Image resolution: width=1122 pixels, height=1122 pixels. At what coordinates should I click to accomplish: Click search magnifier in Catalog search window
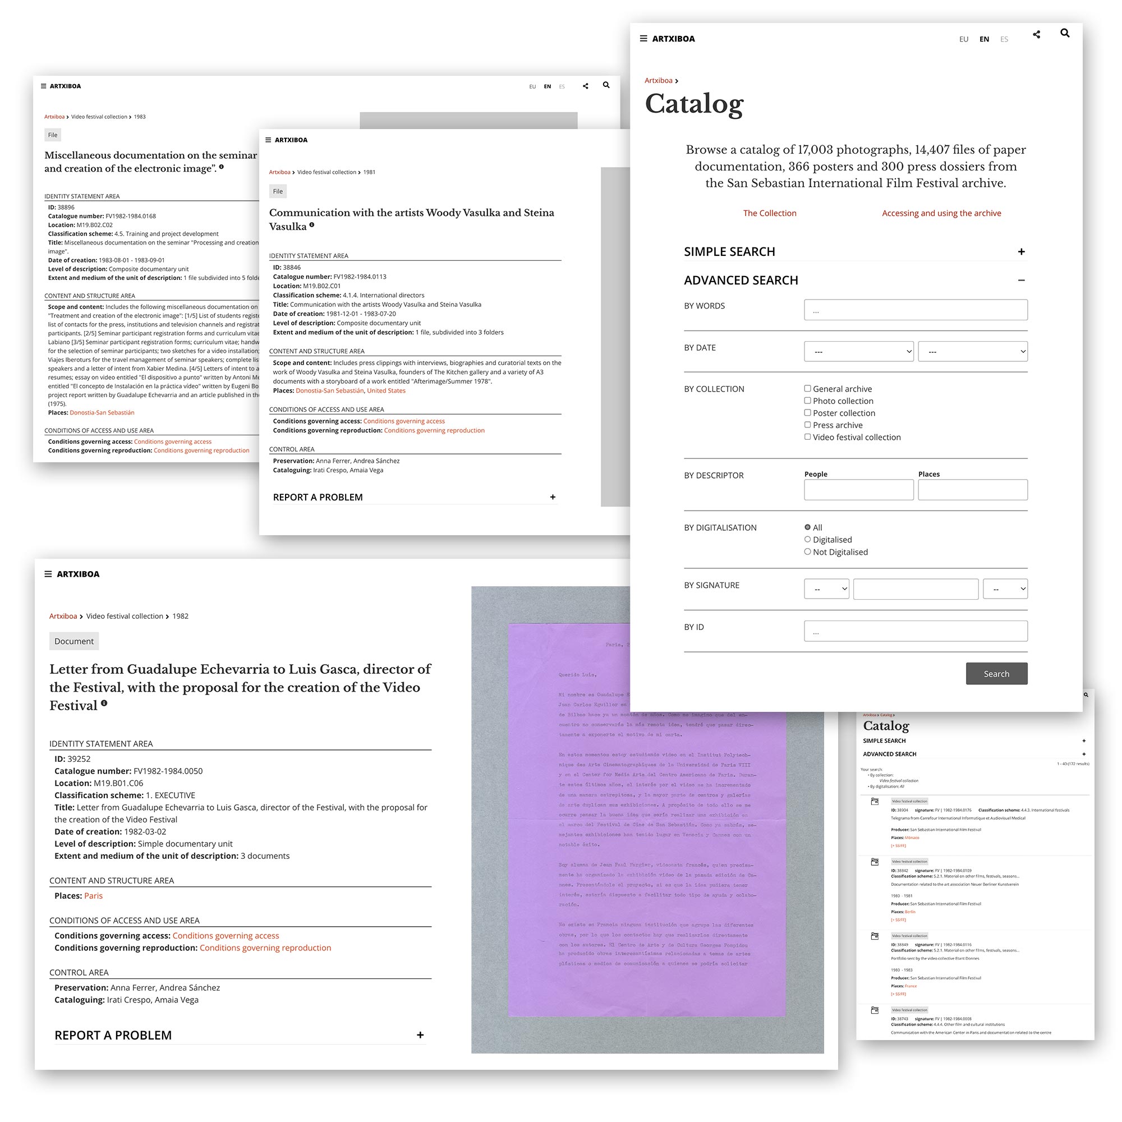click(x=1065, y=33)
